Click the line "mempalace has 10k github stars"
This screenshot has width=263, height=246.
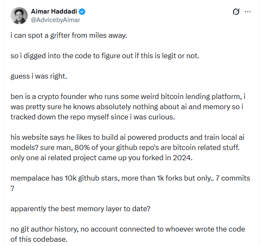[x=130, y=177]
